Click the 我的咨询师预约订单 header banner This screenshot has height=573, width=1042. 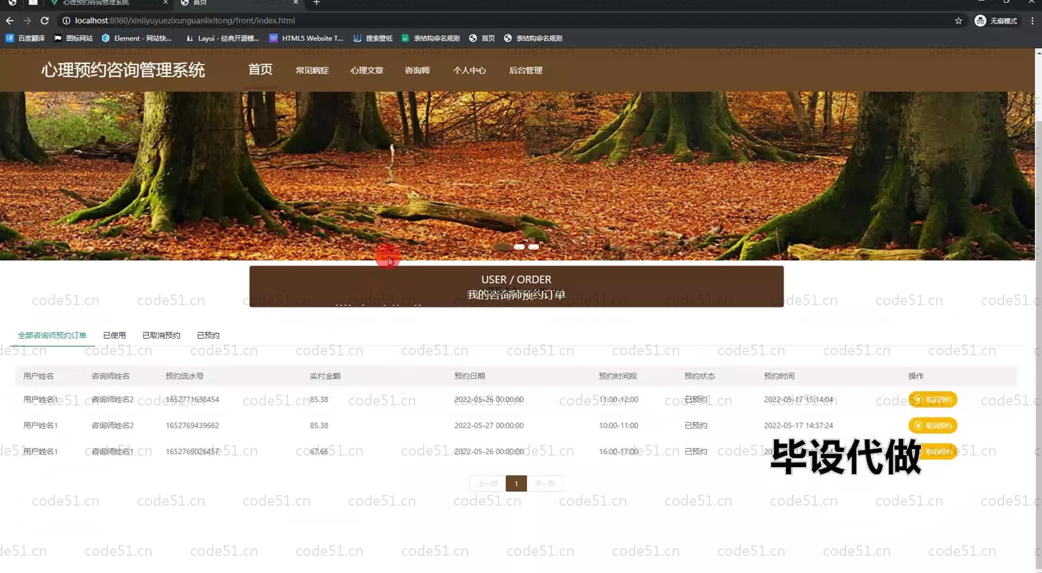516,286
